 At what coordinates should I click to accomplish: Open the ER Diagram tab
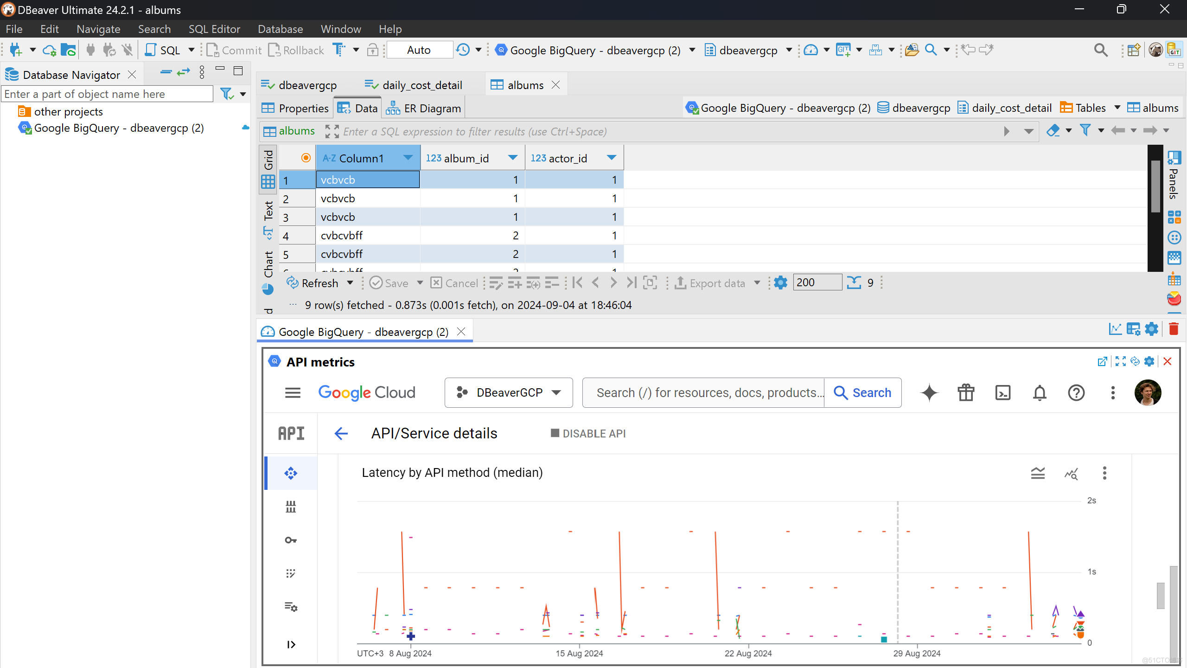click(424, 108)
